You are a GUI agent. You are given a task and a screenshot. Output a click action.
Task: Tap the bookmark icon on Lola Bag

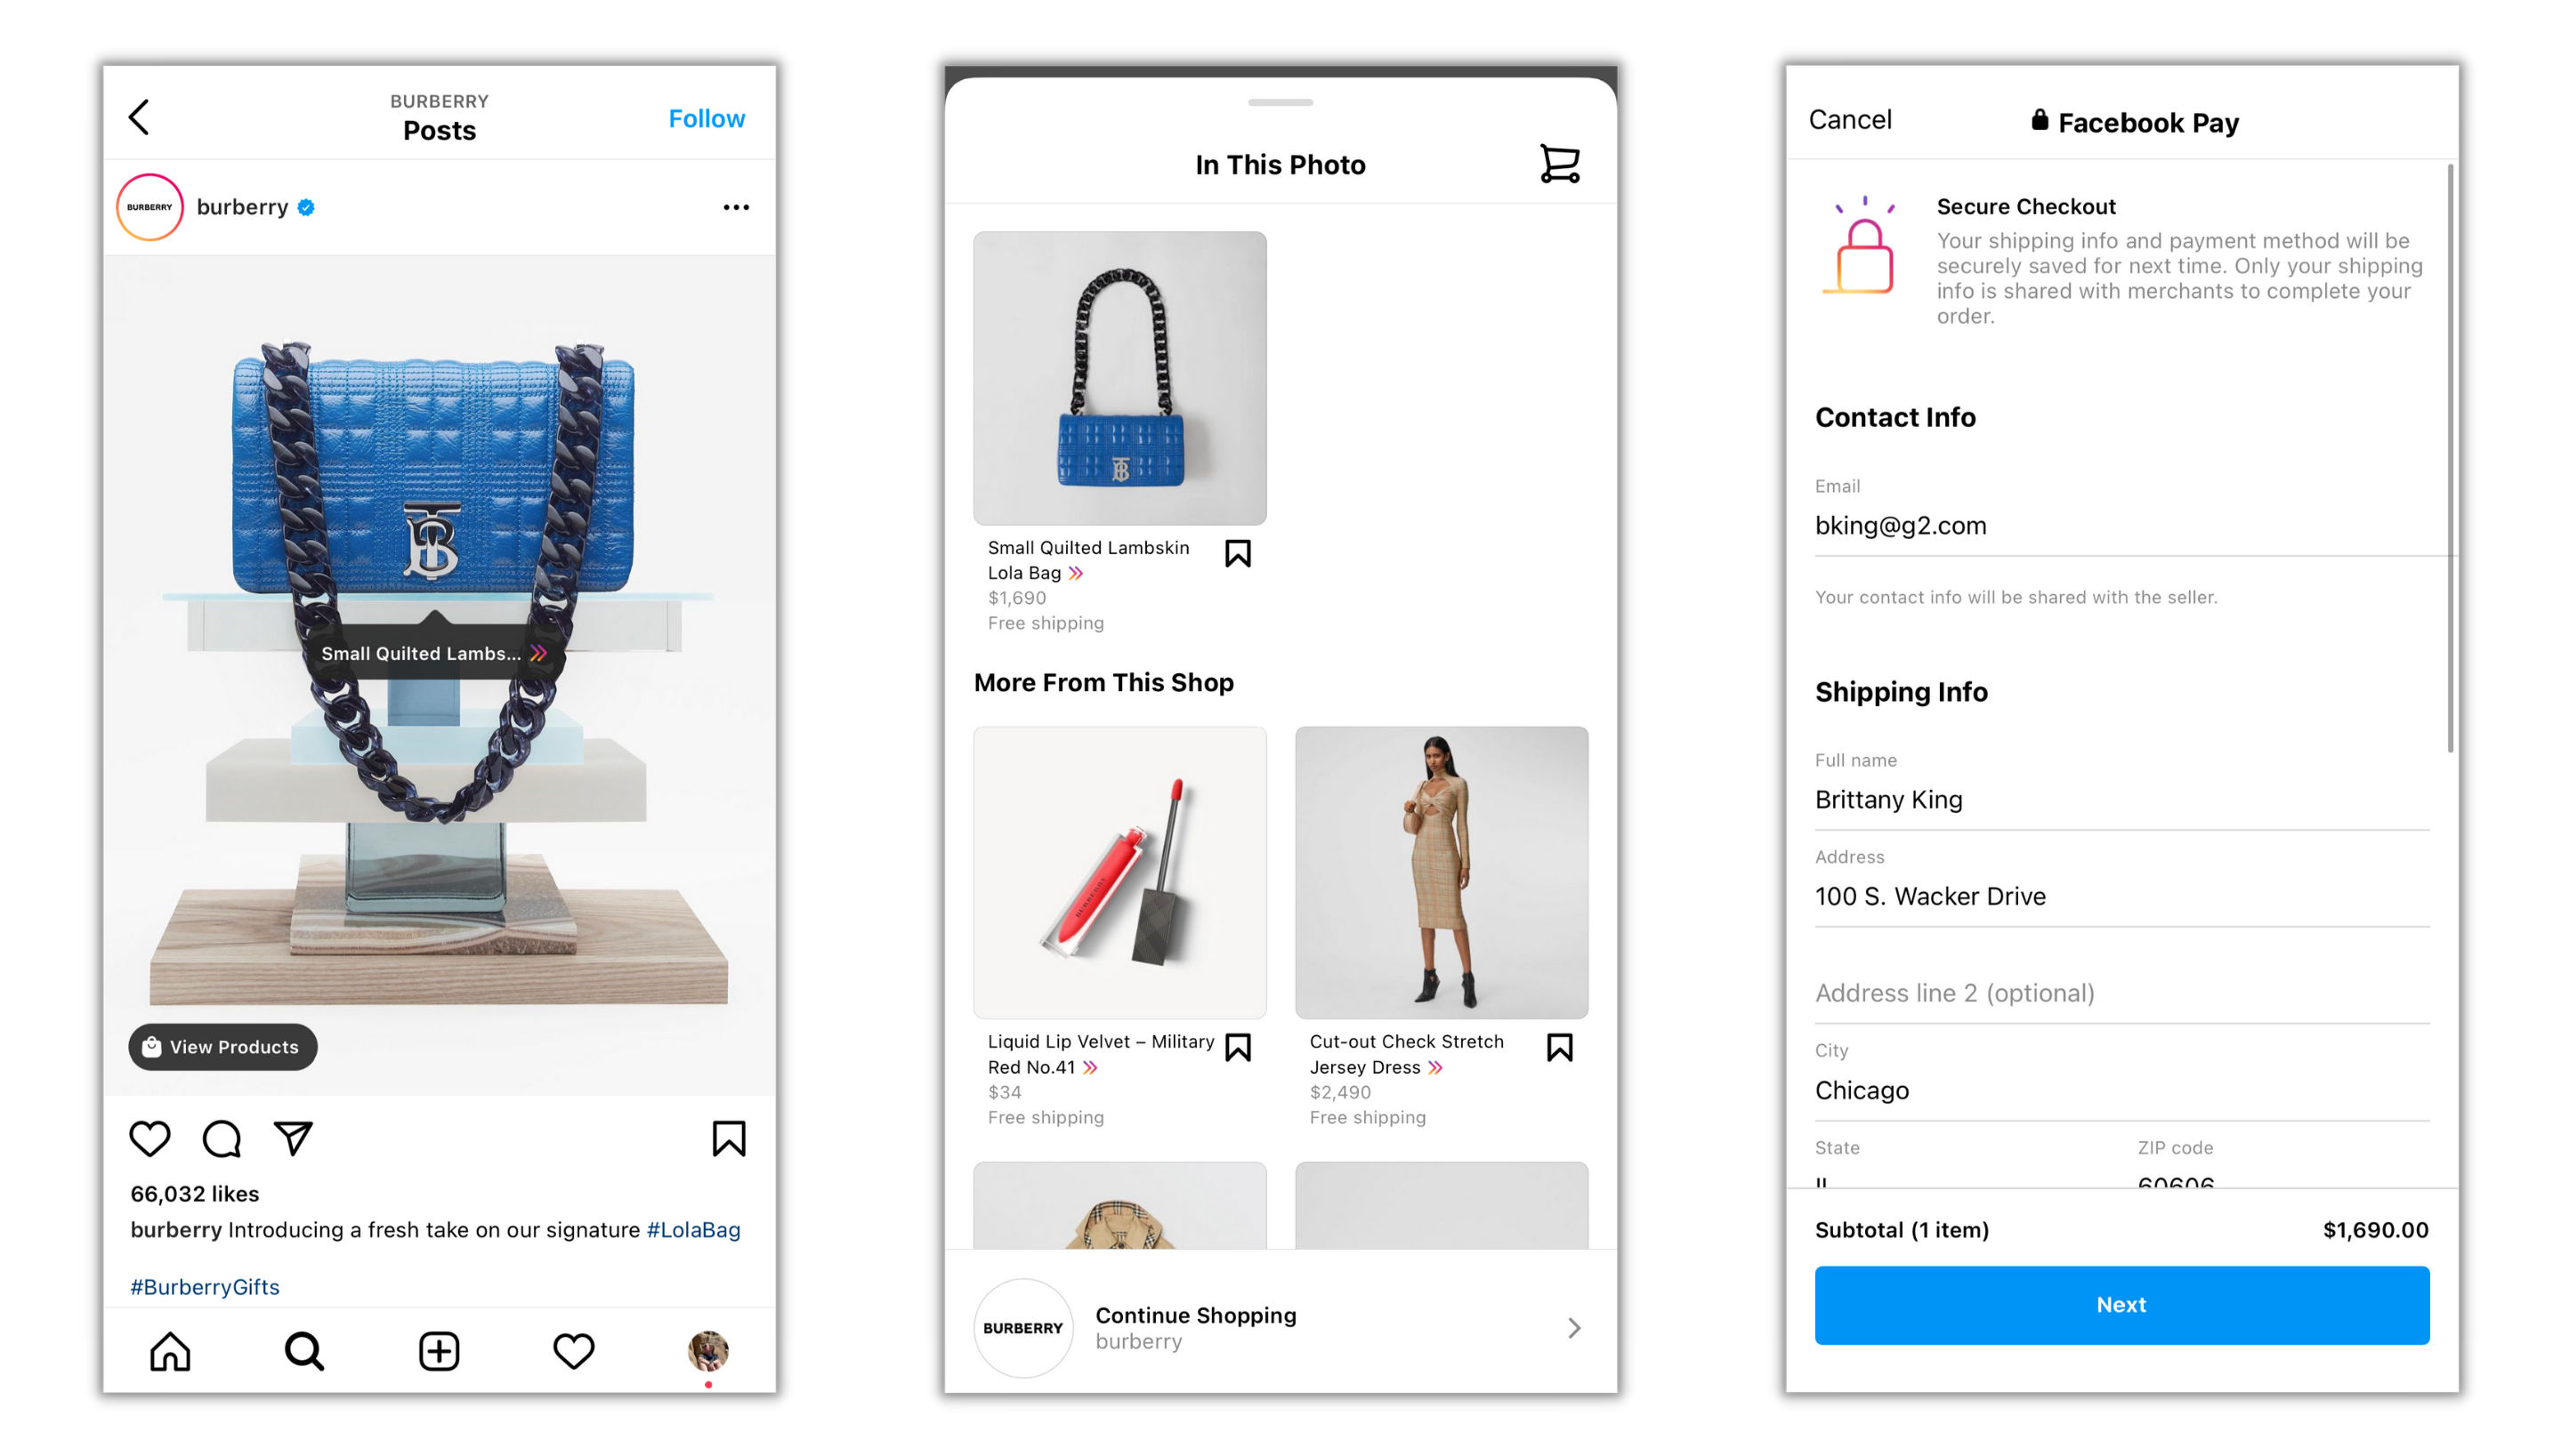coord(1242,552)
